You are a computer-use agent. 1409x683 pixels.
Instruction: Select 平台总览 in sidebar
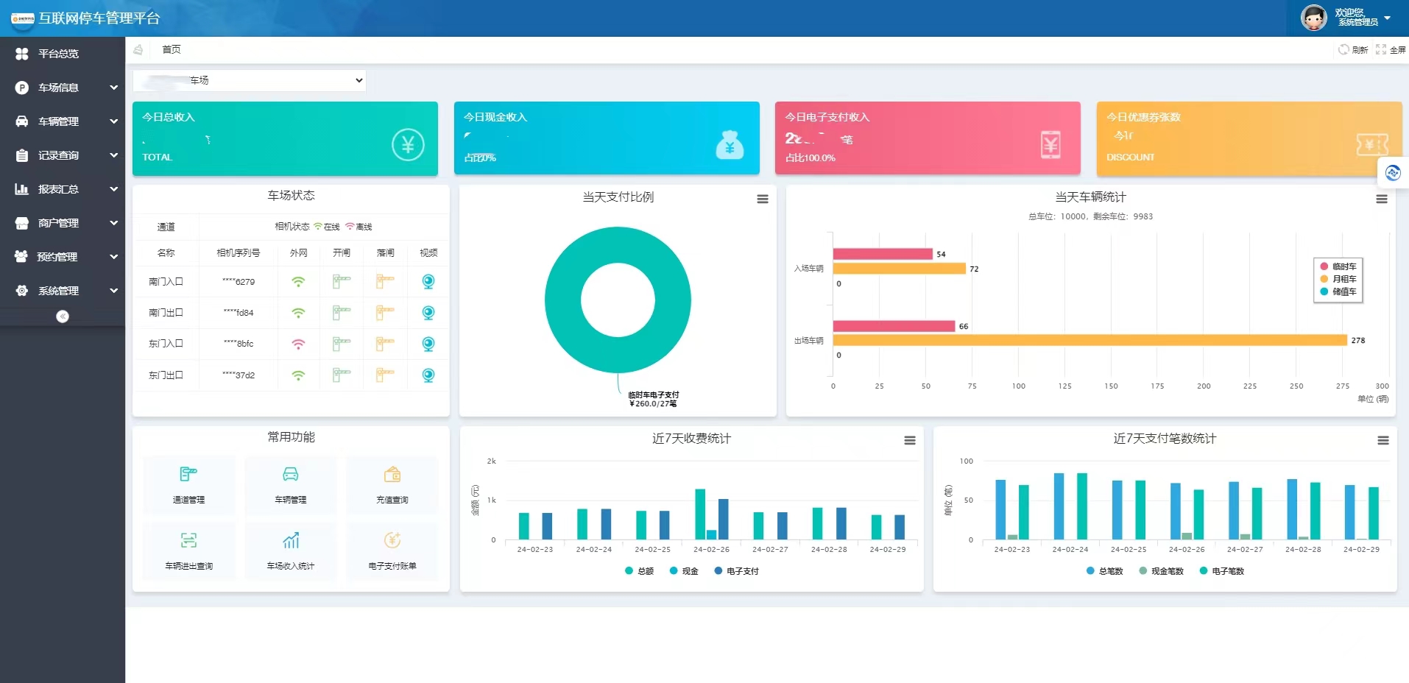pyautogui.click(x=57, y=54)
